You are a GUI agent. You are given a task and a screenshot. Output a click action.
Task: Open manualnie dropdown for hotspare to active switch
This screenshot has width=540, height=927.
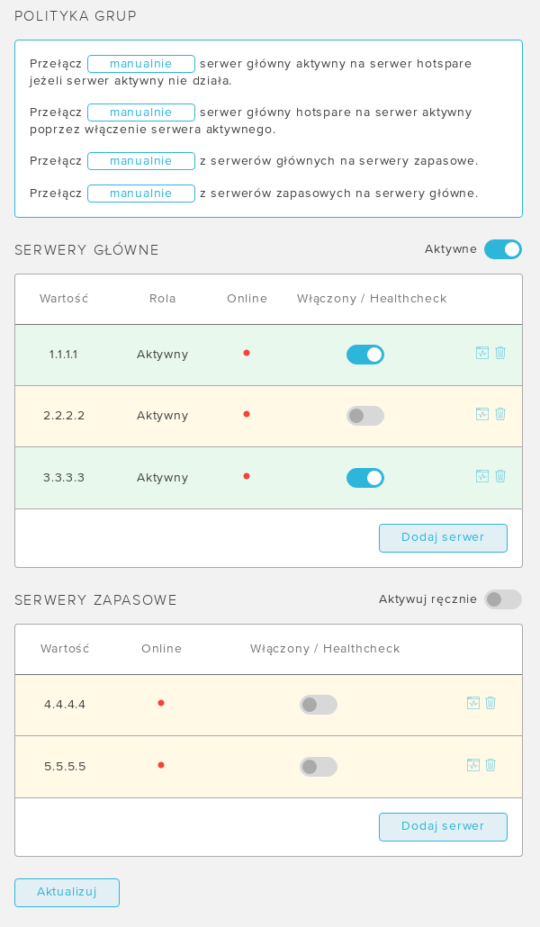(x=140, y=112)
